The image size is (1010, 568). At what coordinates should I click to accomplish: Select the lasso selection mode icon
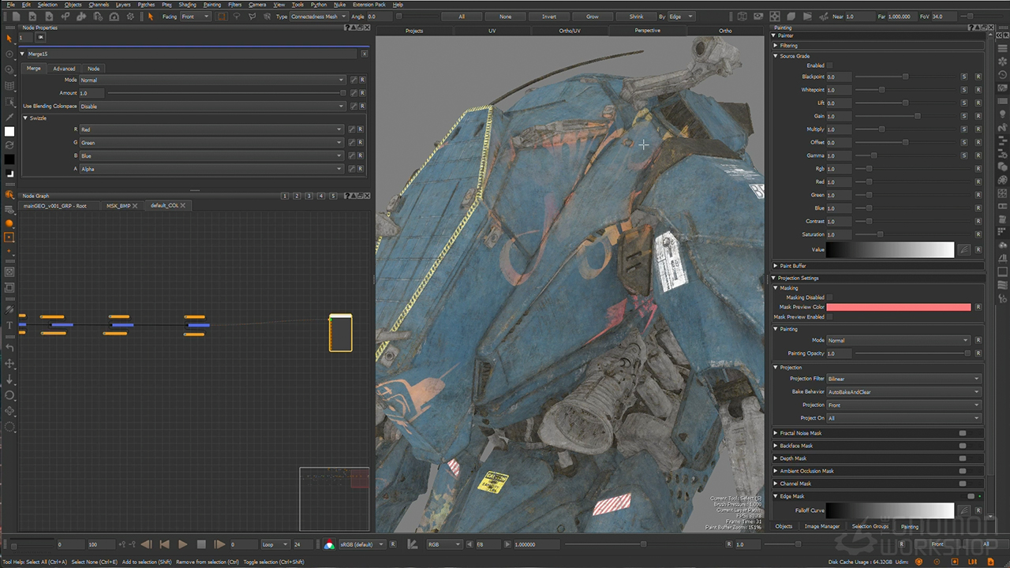(237, 17)
